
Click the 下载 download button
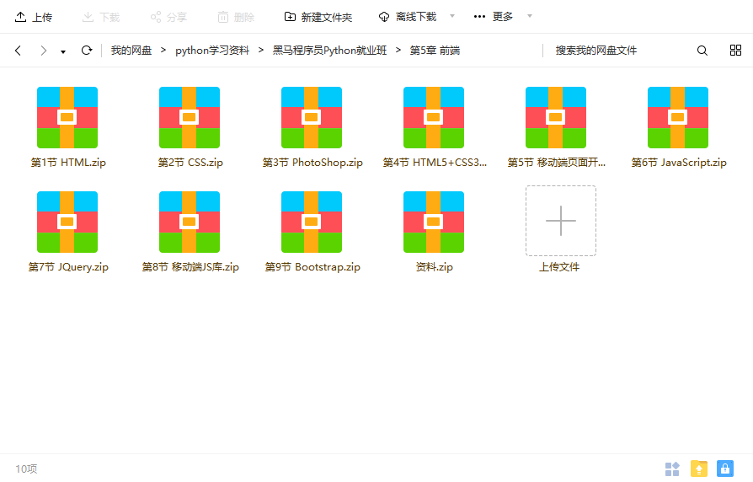point(101,18)
